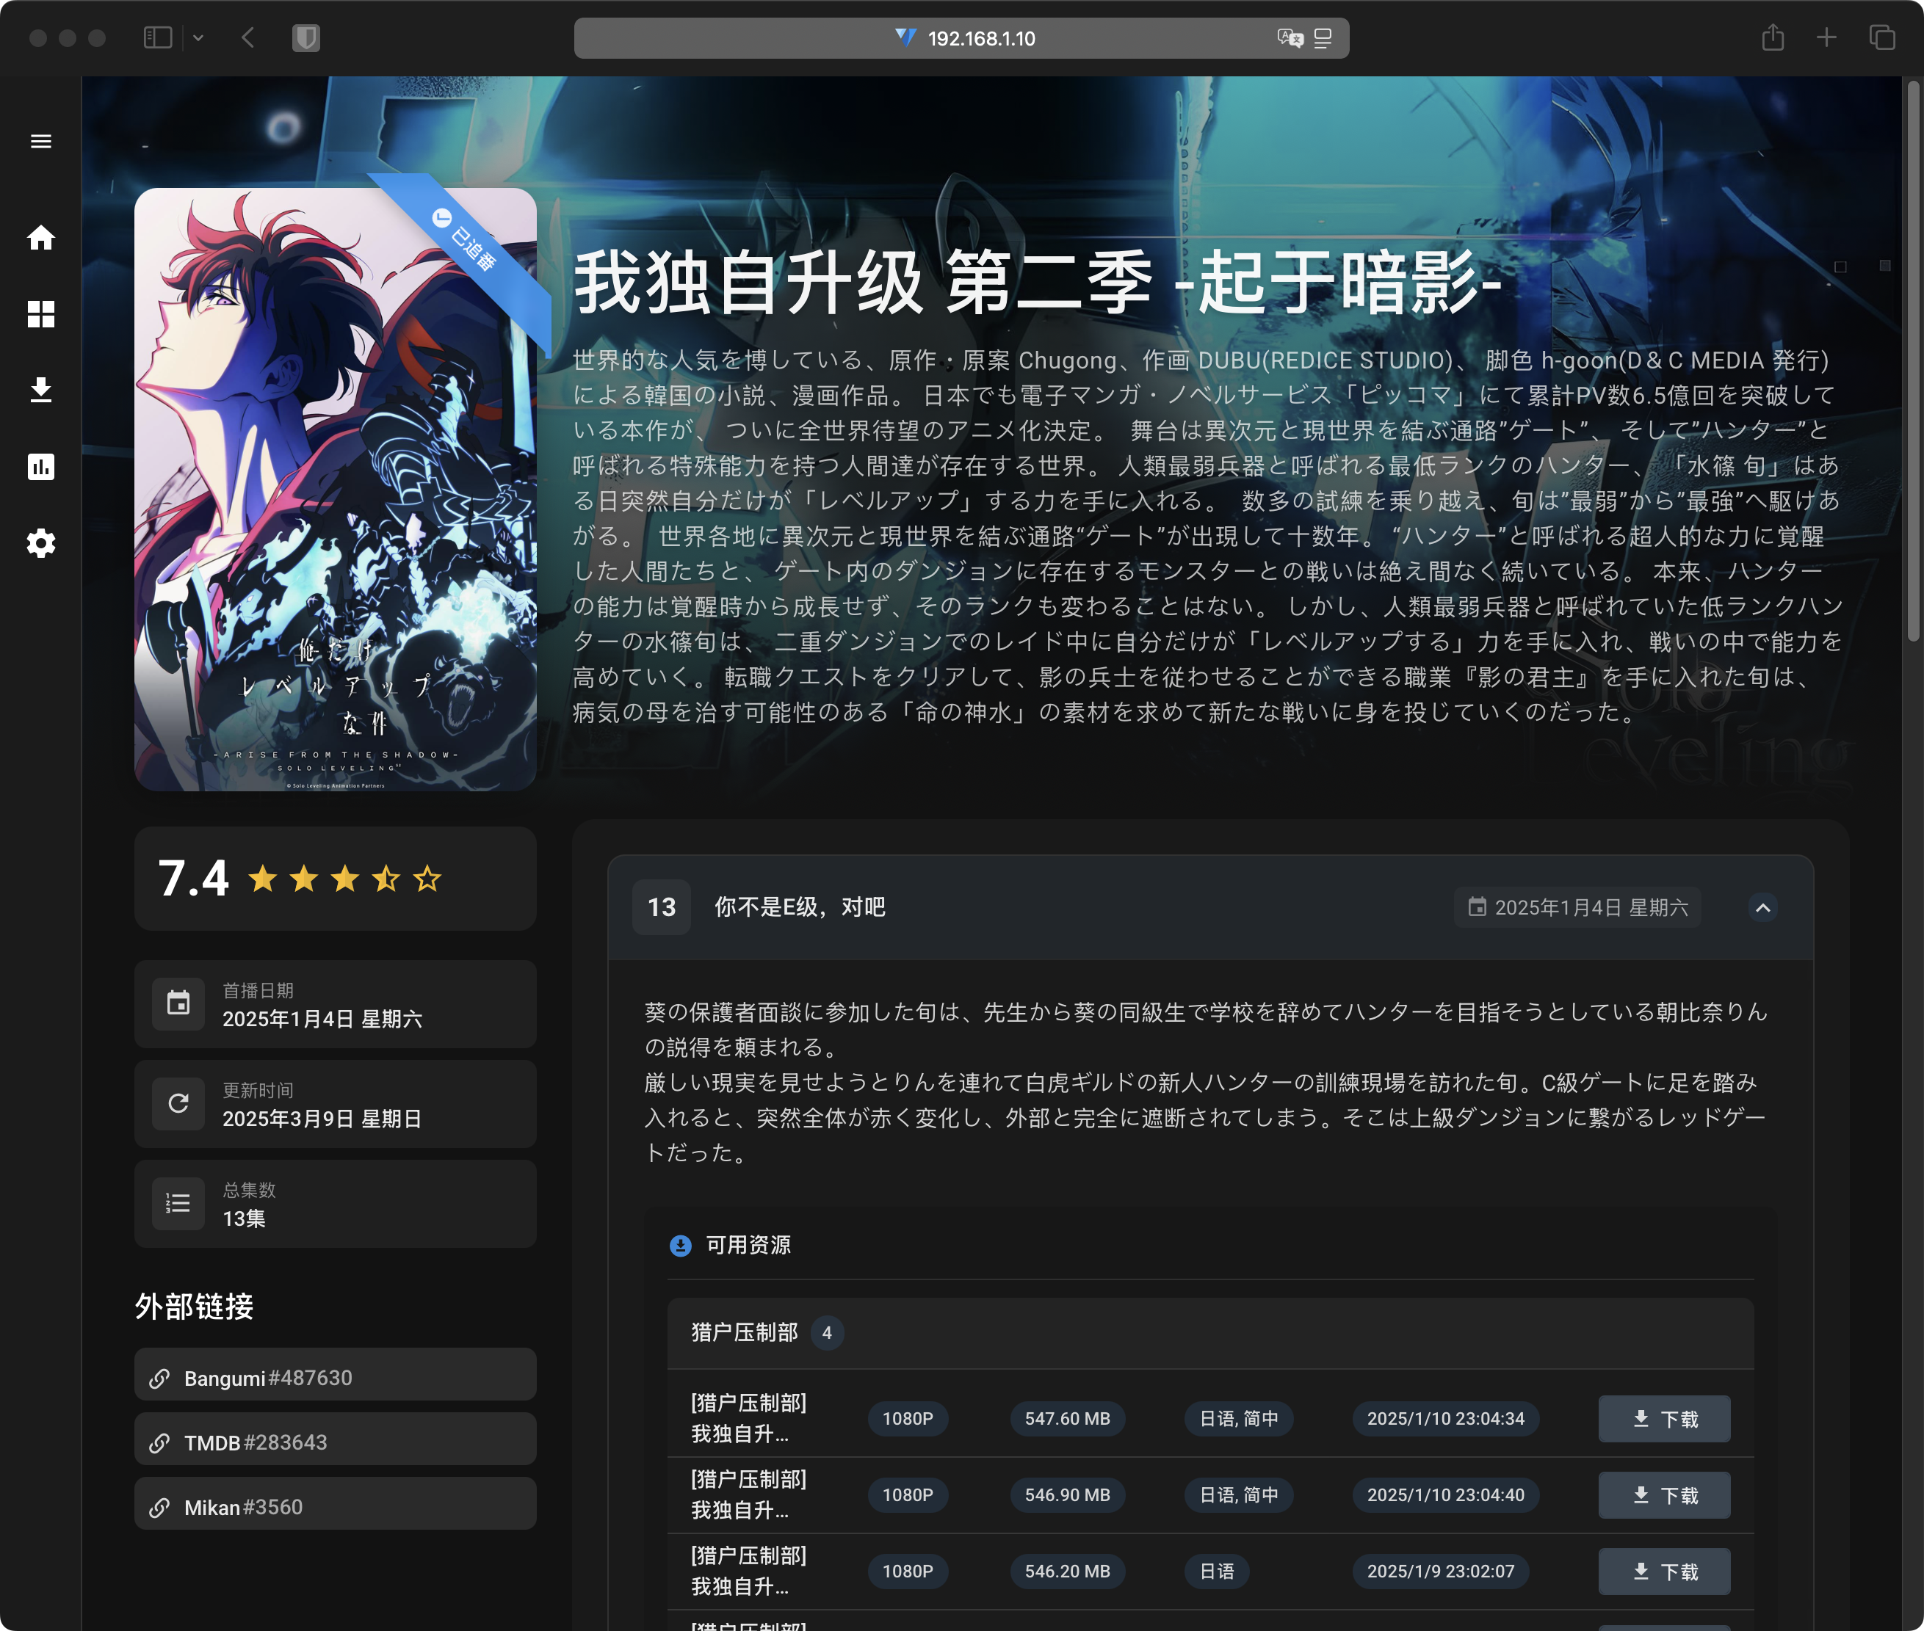Open a new tab with plus icon

(1827, 38)
